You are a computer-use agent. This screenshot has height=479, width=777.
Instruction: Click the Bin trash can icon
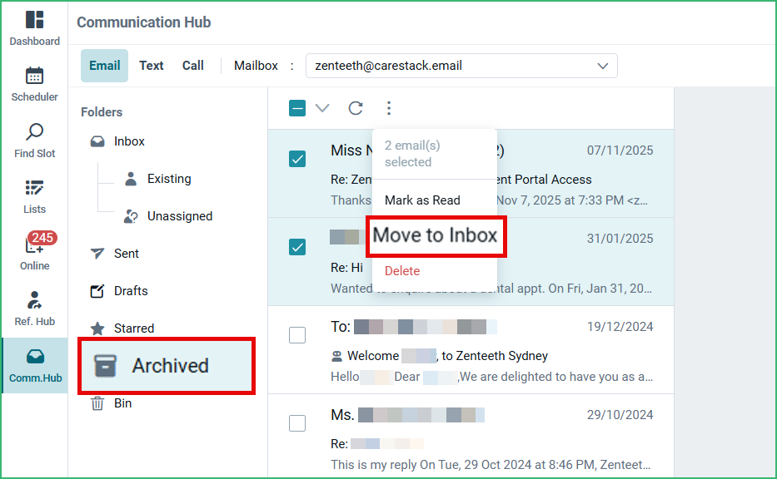[x=97, y=403]
